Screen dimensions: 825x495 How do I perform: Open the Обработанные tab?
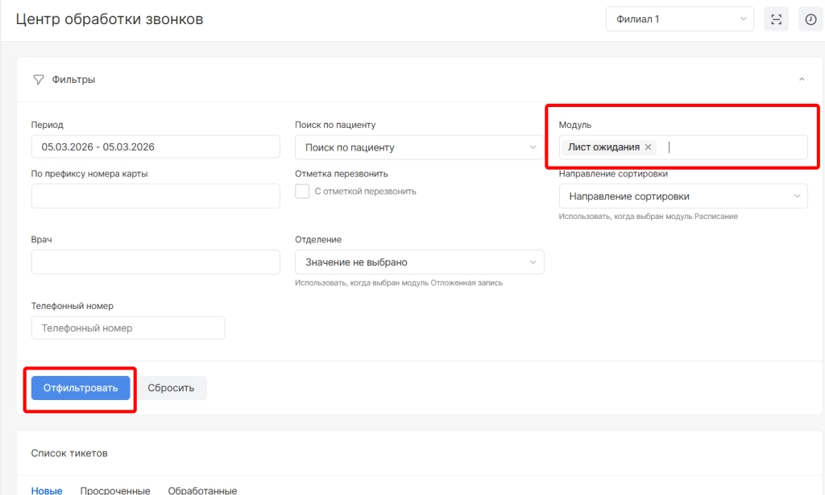(202, 489)
